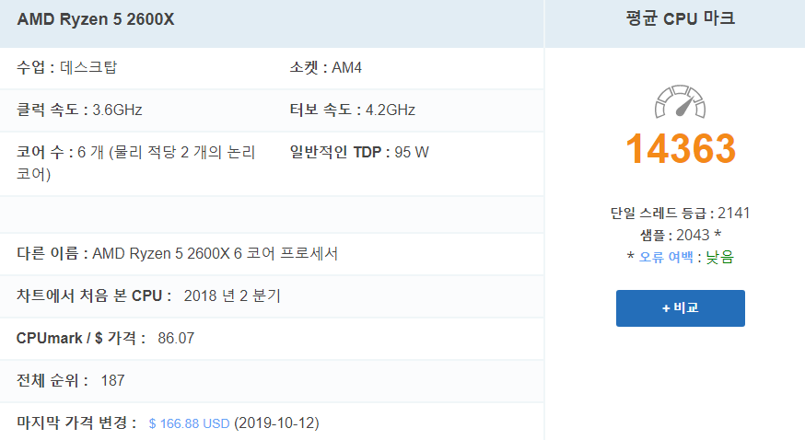Click the 샘플 : 2043 text
Screen dimensions: 805x440
point(681,235)
